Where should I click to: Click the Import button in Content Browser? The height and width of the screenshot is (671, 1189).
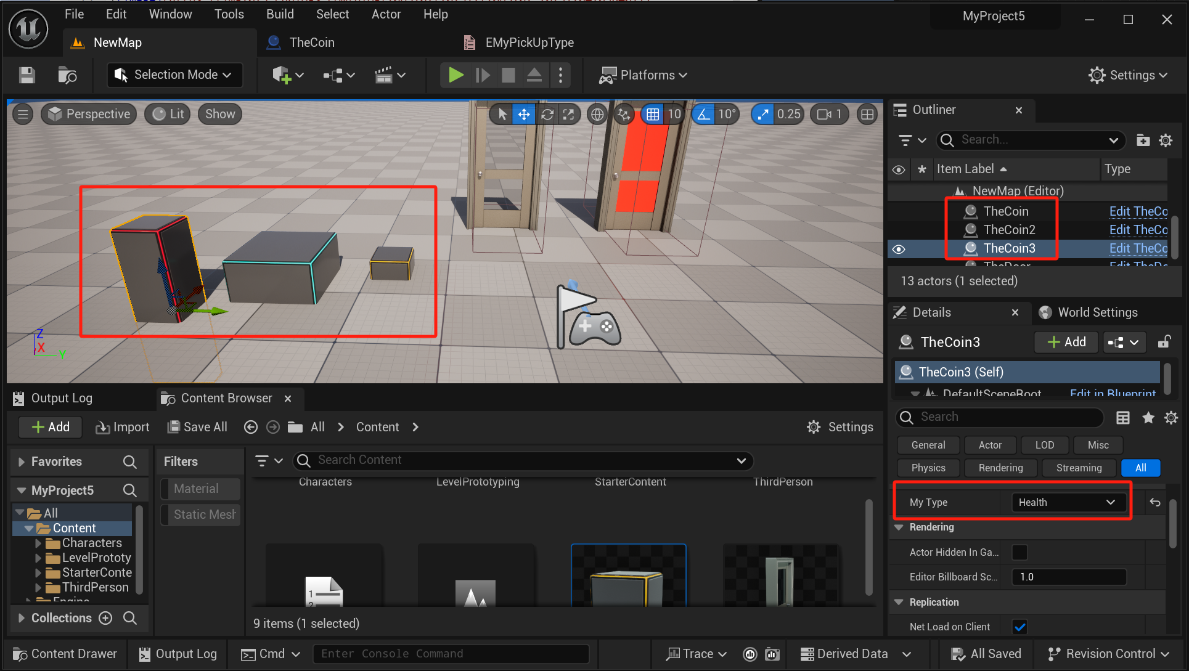(122, 427)
